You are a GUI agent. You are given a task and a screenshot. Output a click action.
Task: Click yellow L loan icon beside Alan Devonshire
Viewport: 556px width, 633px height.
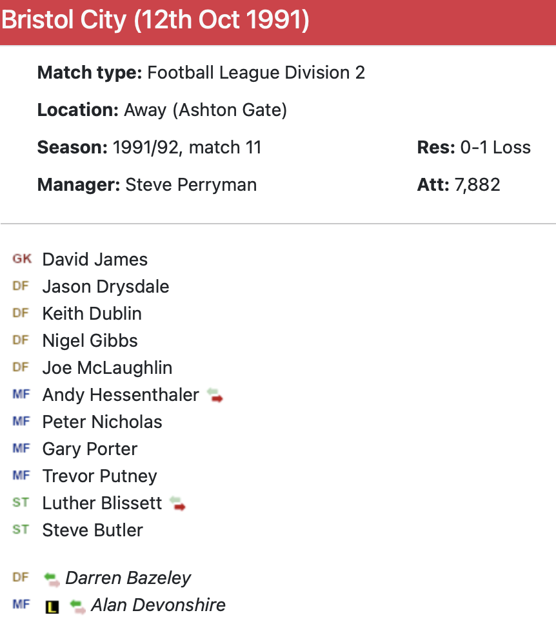click(52, 607)
